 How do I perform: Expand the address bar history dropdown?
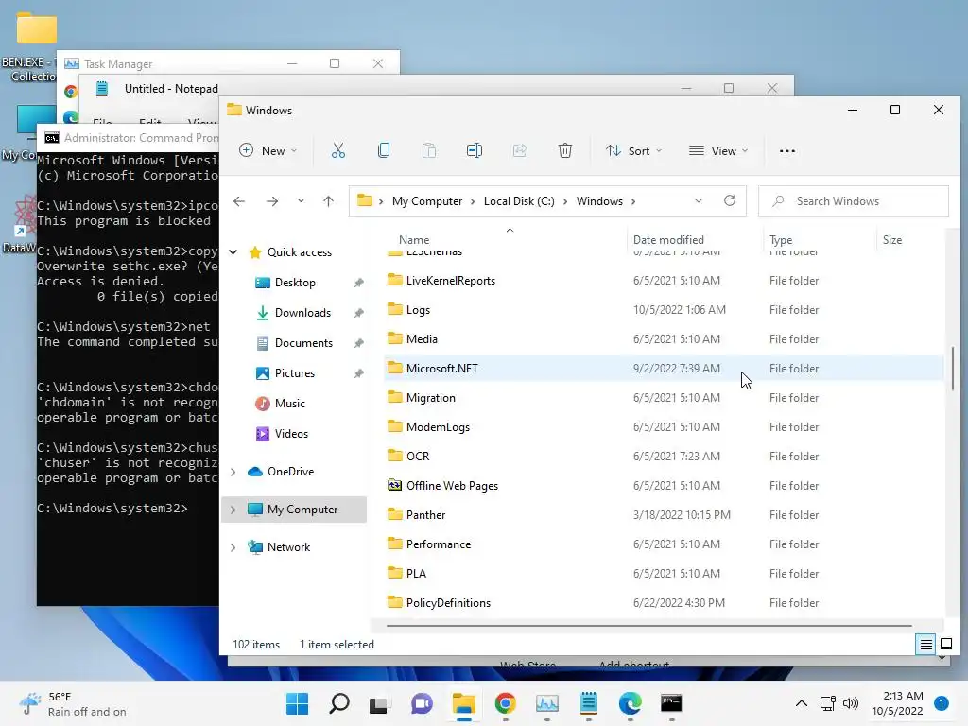(x=699, y=200)
